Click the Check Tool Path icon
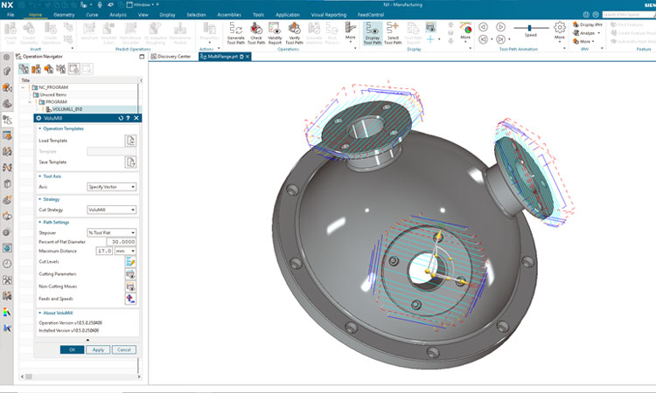656x393 pixels. [256, 29]
